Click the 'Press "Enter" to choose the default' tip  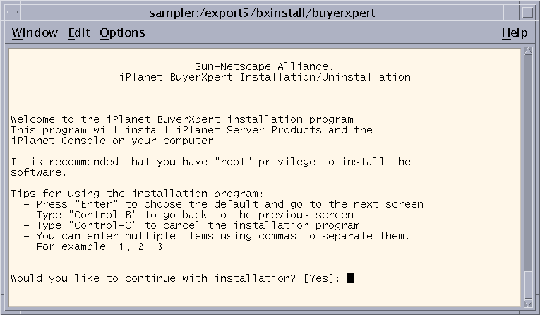click(224, 204)
